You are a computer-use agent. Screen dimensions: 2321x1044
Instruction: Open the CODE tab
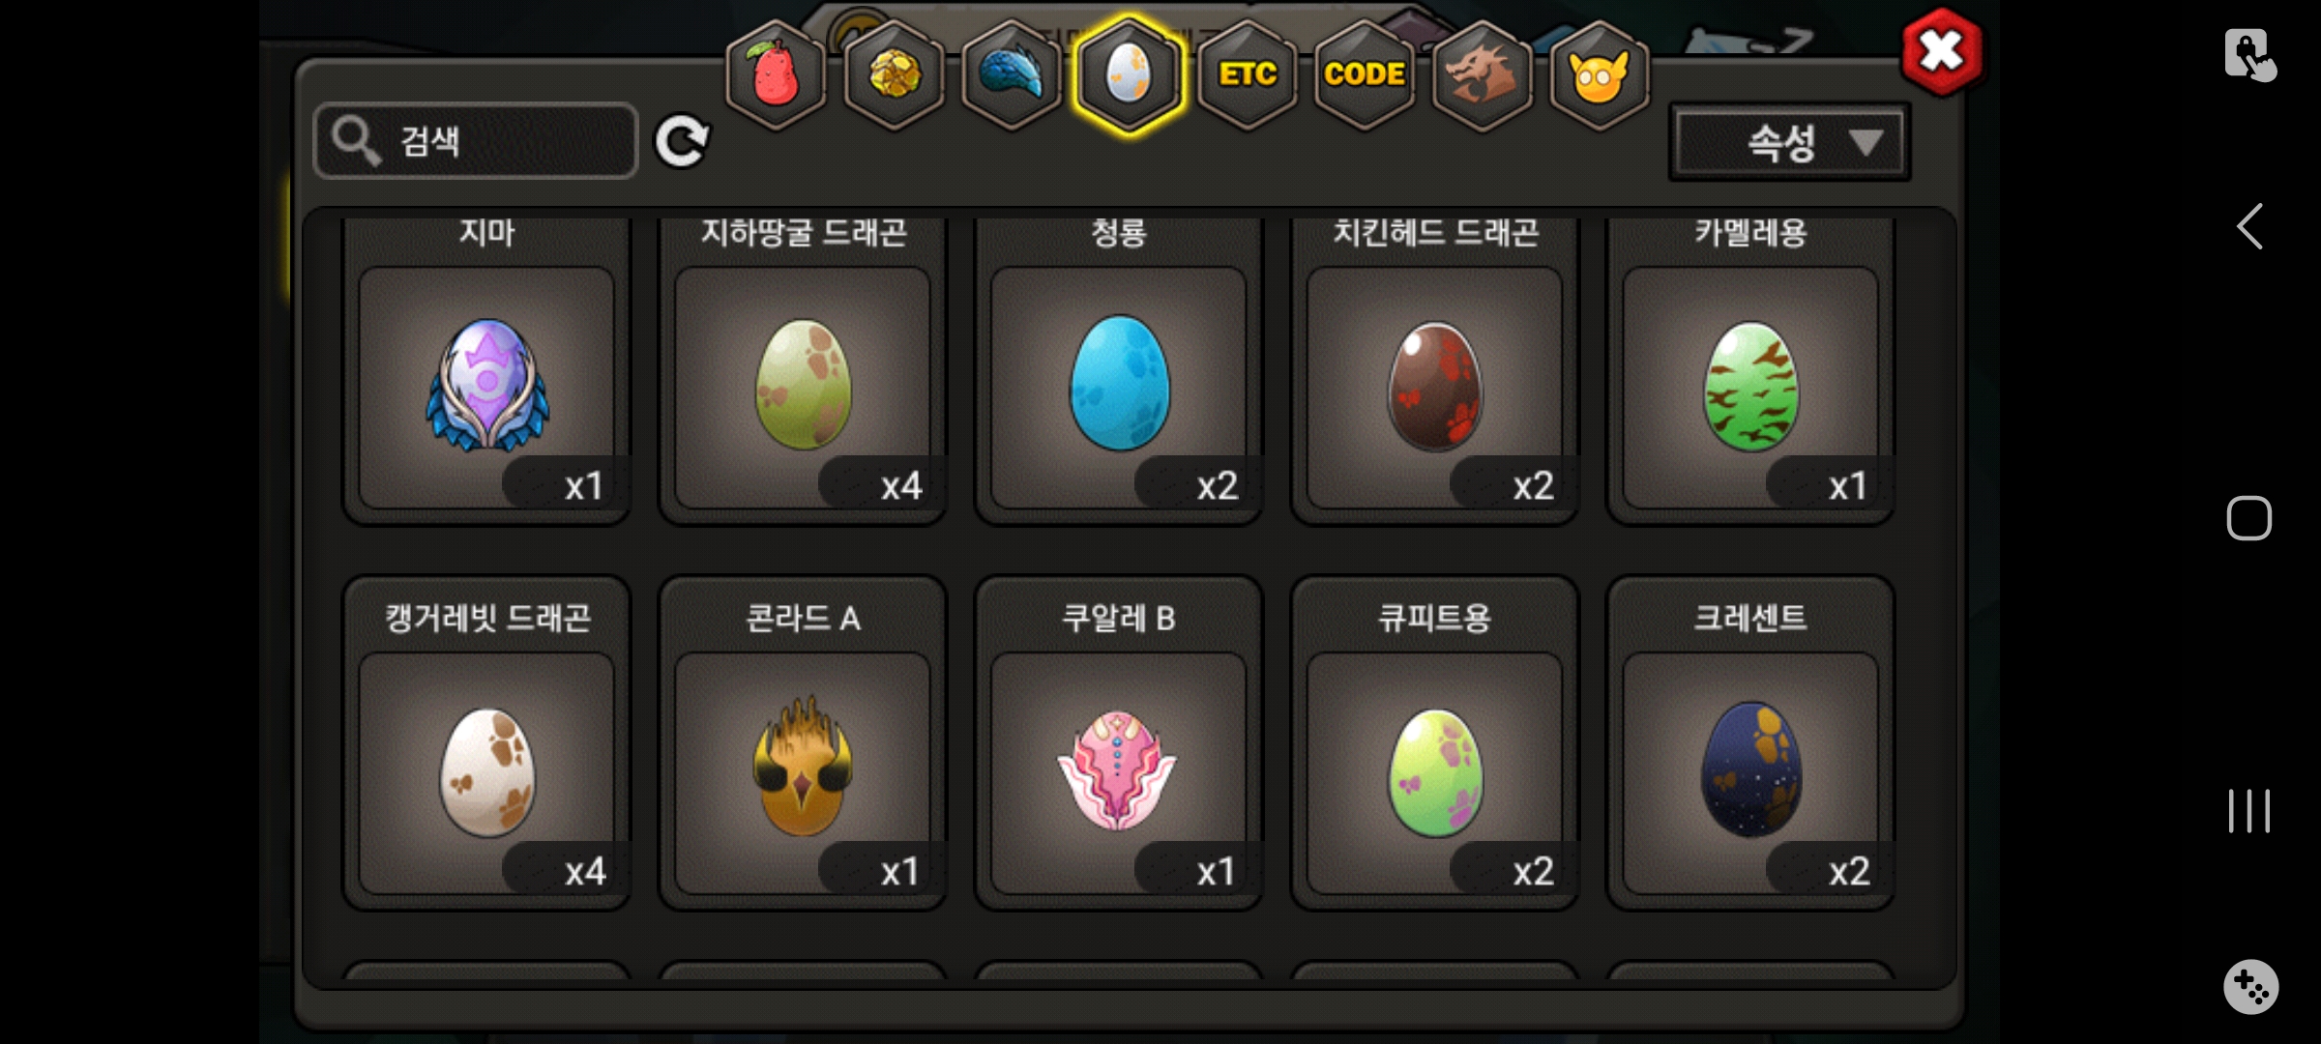point(1365,74)
